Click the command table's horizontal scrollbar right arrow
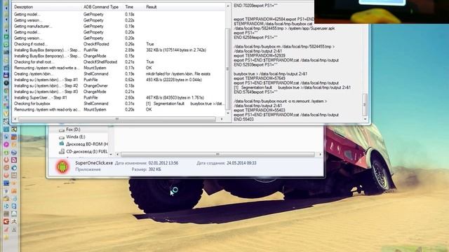 click(x=222, y=119)
